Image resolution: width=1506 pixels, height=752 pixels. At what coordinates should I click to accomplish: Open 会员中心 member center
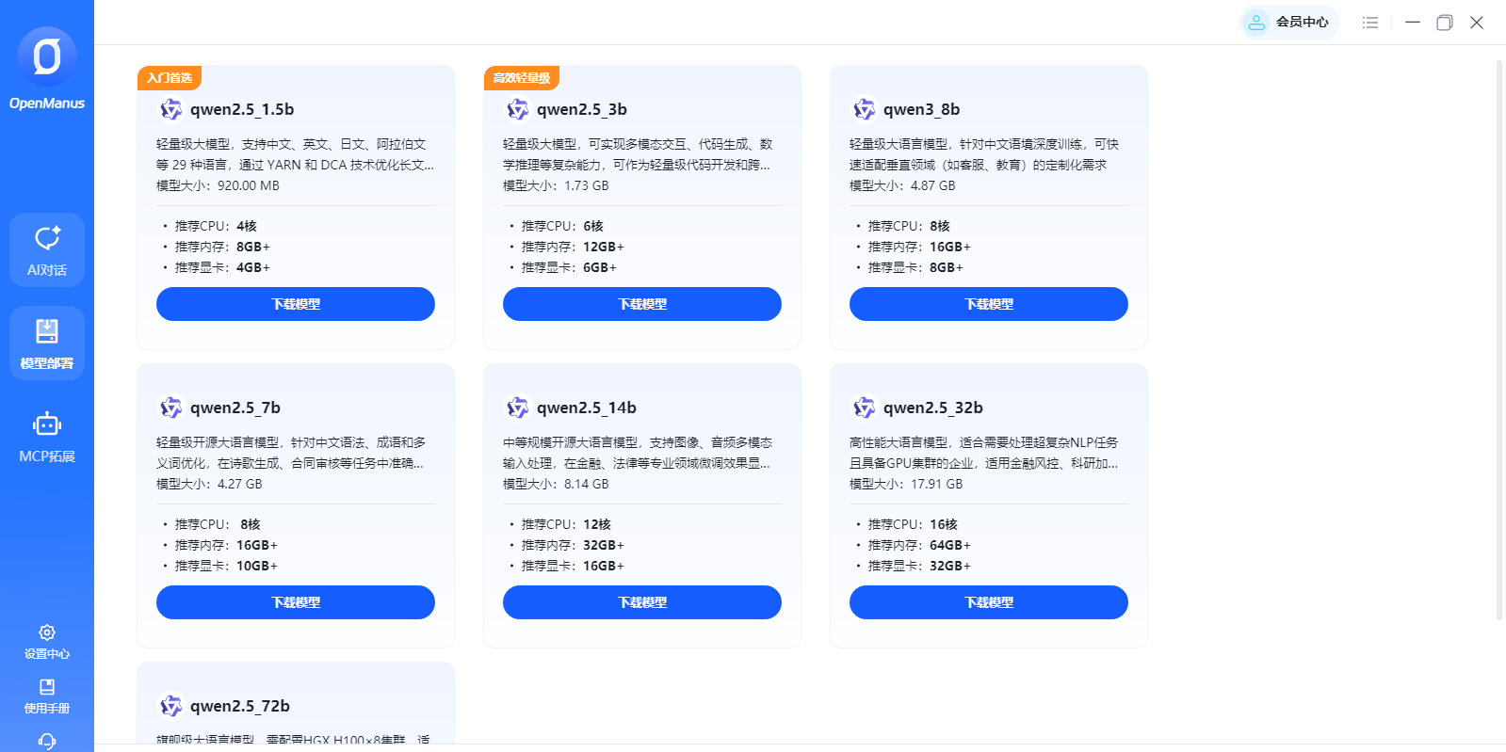(1288, 23)
